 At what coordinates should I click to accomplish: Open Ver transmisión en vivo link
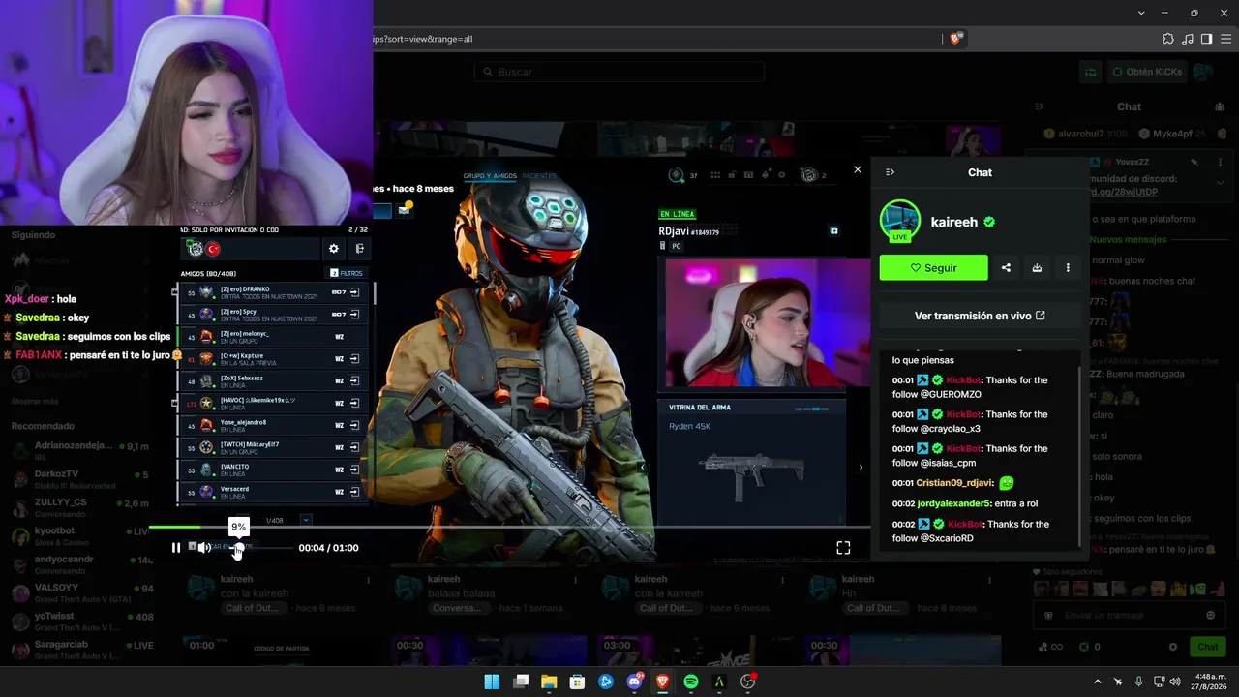coord(980,316)
